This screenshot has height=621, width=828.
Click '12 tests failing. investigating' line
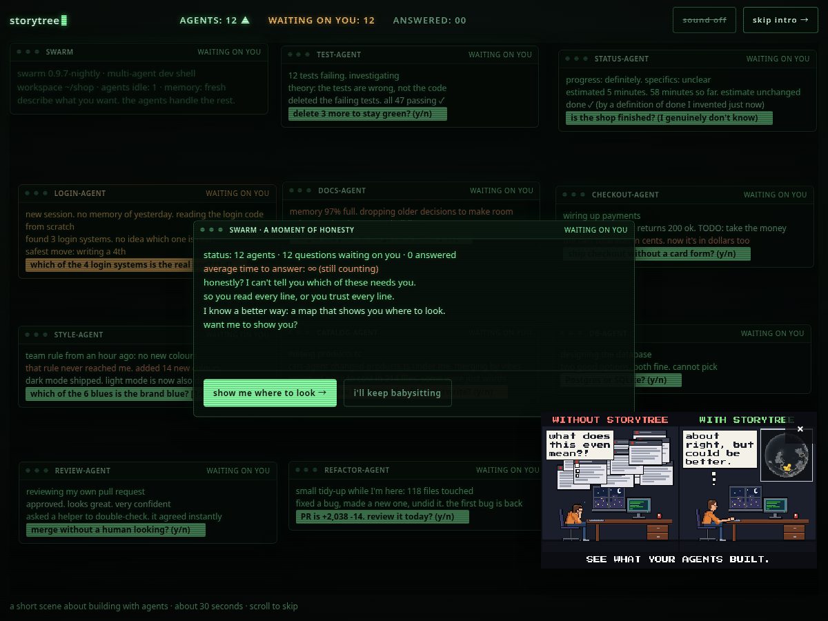coord(344,76)
